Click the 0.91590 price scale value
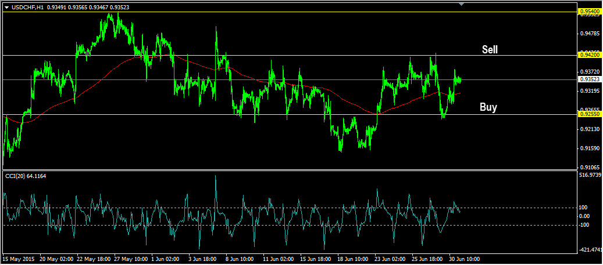This screenshot has width=603, height=265. 588,148
